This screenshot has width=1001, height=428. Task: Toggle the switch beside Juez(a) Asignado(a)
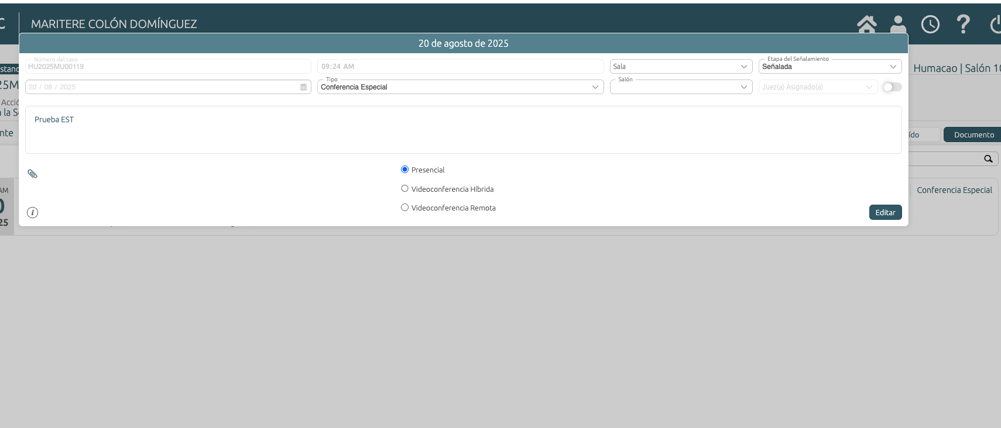coord(892,87)
